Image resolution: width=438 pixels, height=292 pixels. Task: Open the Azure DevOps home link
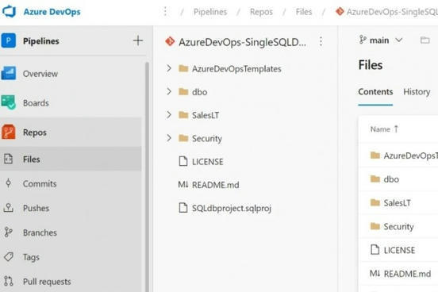tap(52, 12)
